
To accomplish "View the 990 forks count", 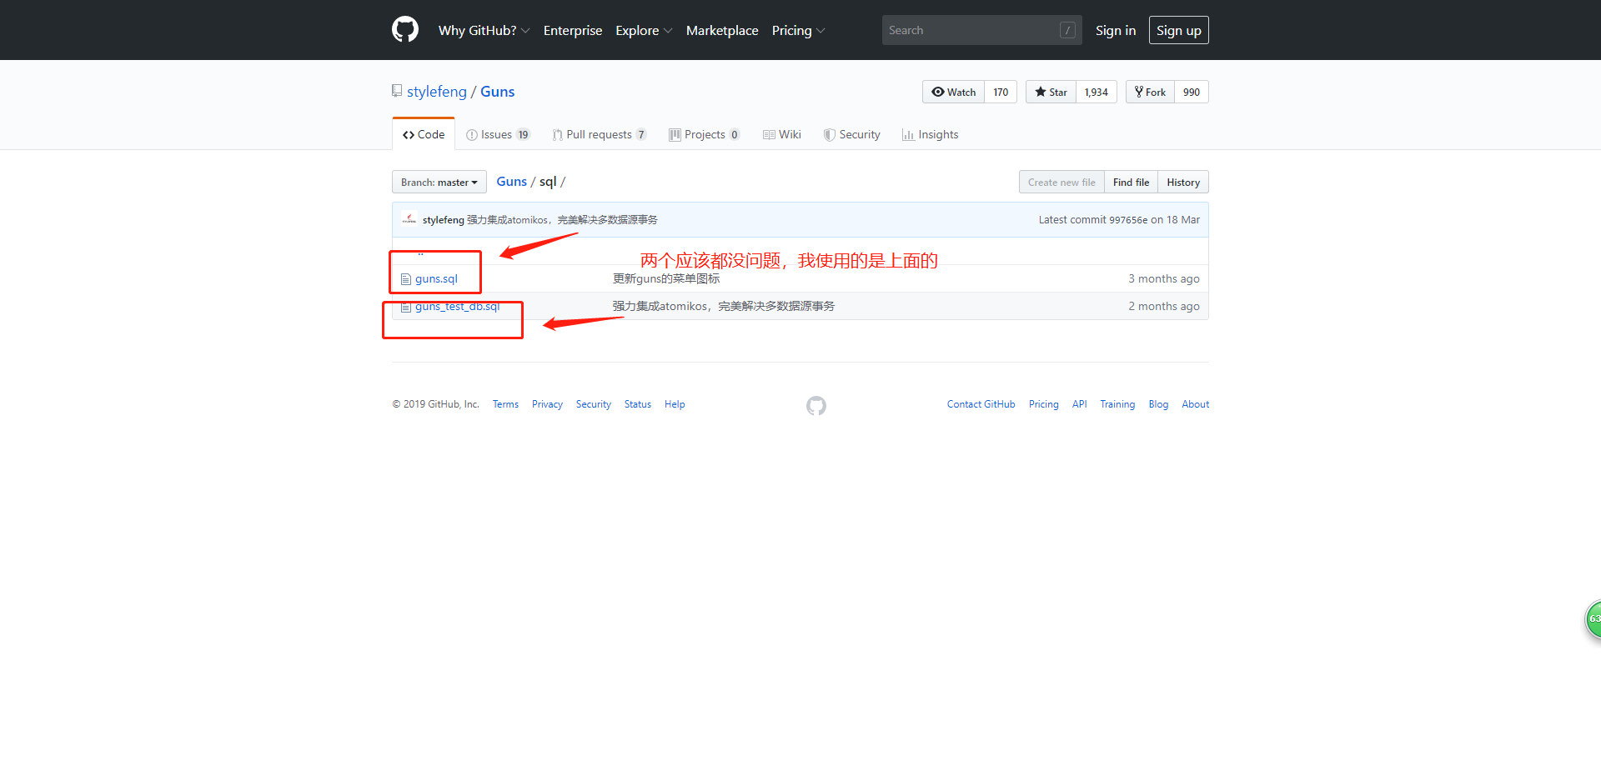I will pyautogui.click(x=1192, y=92).
